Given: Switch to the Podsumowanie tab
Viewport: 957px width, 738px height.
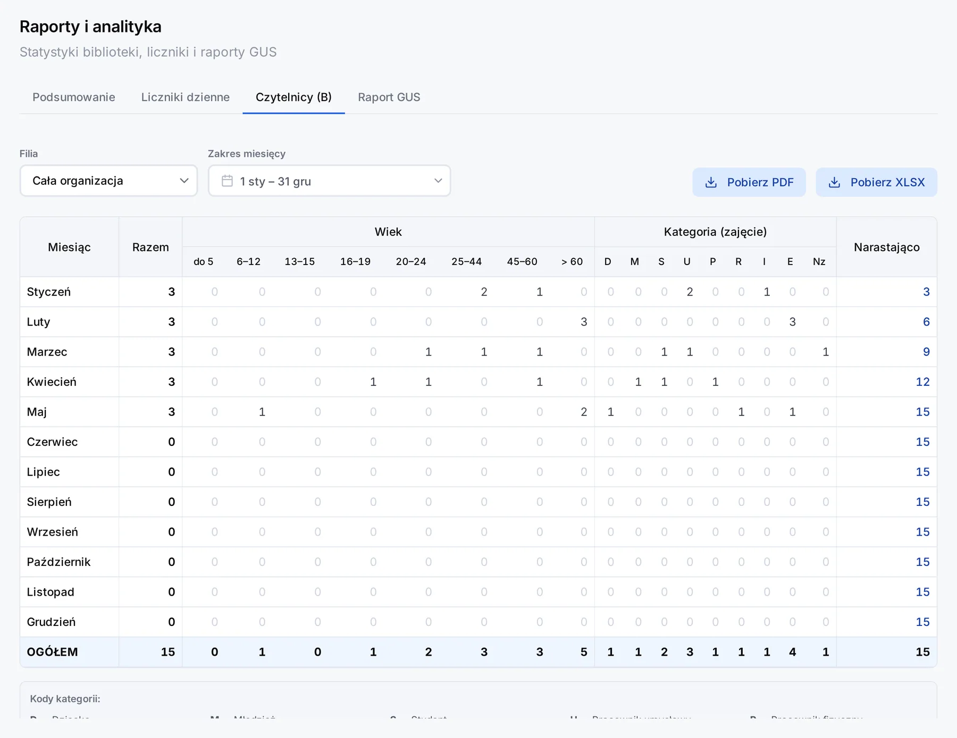Looking at the screenshot, I should click(x=74, y=97).
